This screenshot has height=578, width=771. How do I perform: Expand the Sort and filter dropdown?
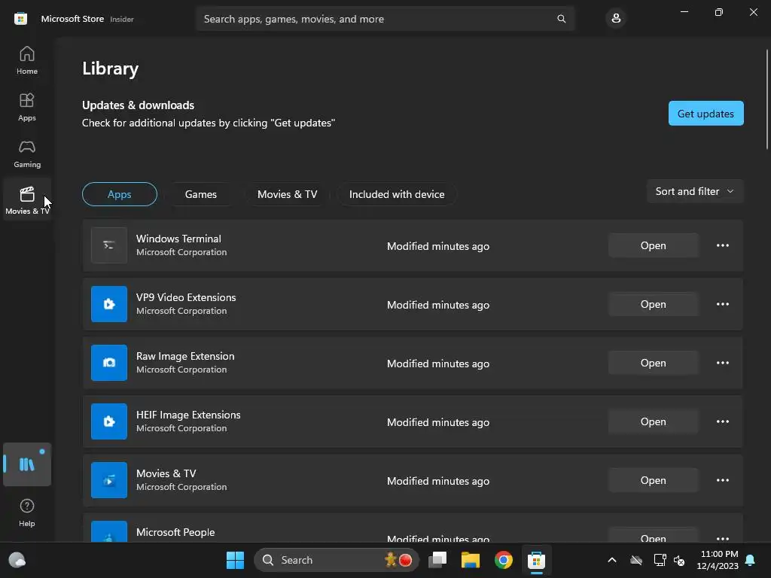(x=695, y=191)
